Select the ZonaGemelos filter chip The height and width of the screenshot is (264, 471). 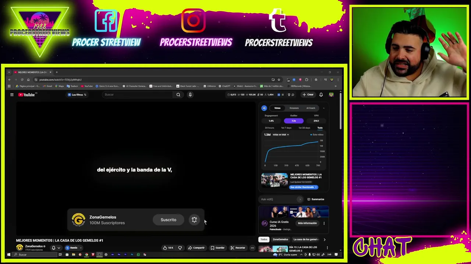point(280,239)
